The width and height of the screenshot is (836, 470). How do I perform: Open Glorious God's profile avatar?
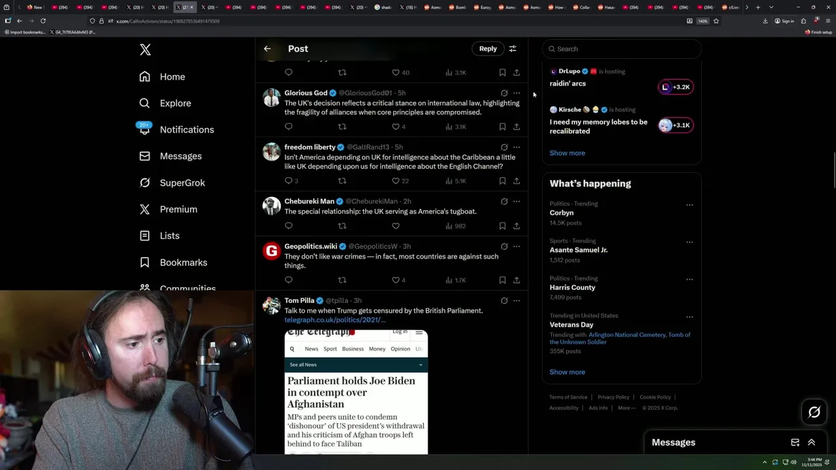(271, 97)
